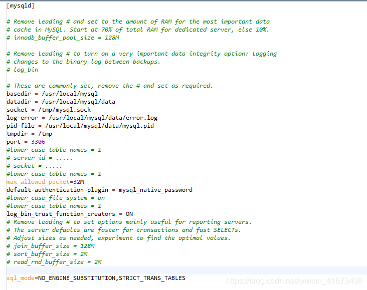Place cursor on 'basedir = /usr/local/mysql' line

click(x=52, y=94)
